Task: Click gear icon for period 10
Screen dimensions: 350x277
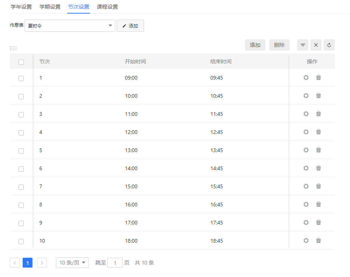Action: (306, 240)
